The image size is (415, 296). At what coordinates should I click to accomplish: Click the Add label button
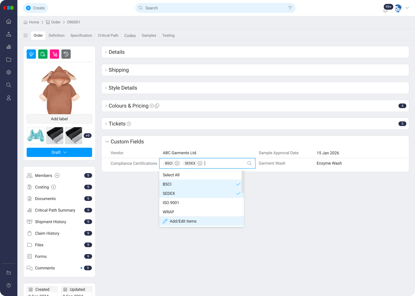(x=59, y=119)
